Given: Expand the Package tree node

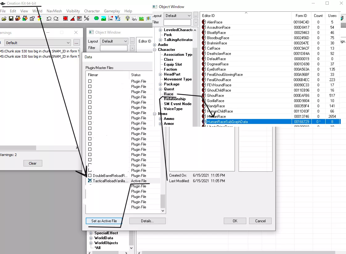Looking at the screenshot, I should click(x=160, y=84).
